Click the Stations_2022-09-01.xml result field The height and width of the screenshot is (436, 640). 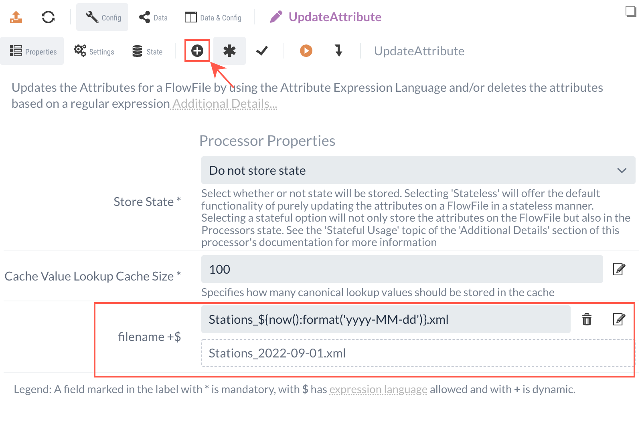click(277, 353)
